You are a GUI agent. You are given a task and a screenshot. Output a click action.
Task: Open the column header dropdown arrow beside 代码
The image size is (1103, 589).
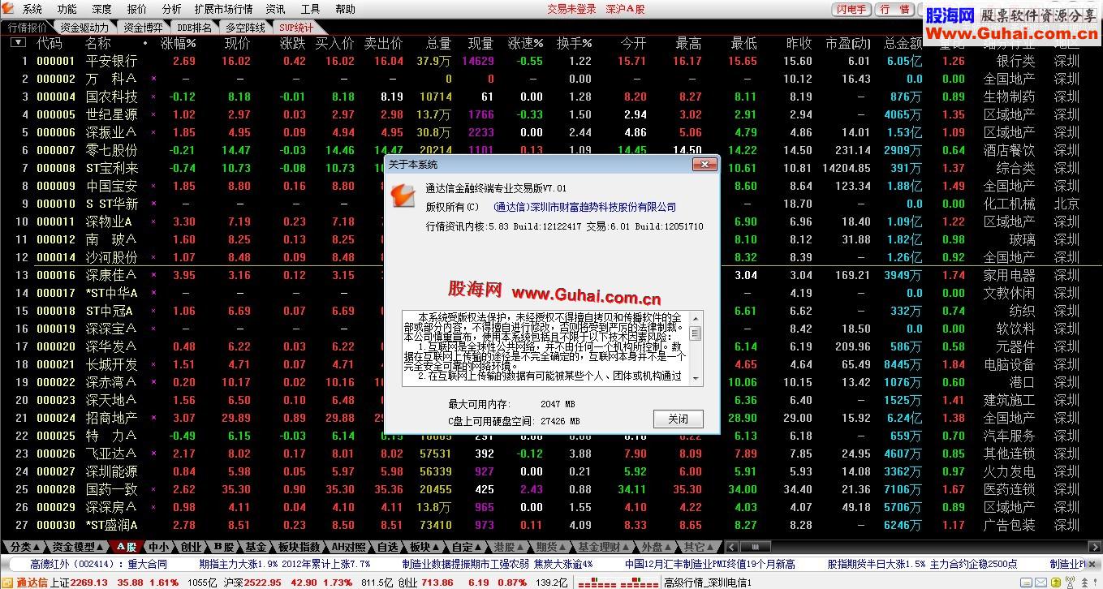[17, 43]
